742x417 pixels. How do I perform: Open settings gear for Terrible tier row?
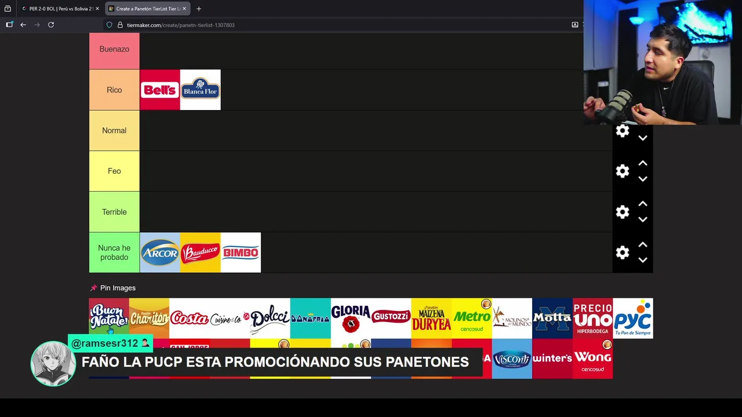pos(623,212)
